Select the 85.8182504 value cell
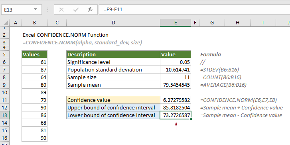The image size is (290, 145). coord(176,107)
